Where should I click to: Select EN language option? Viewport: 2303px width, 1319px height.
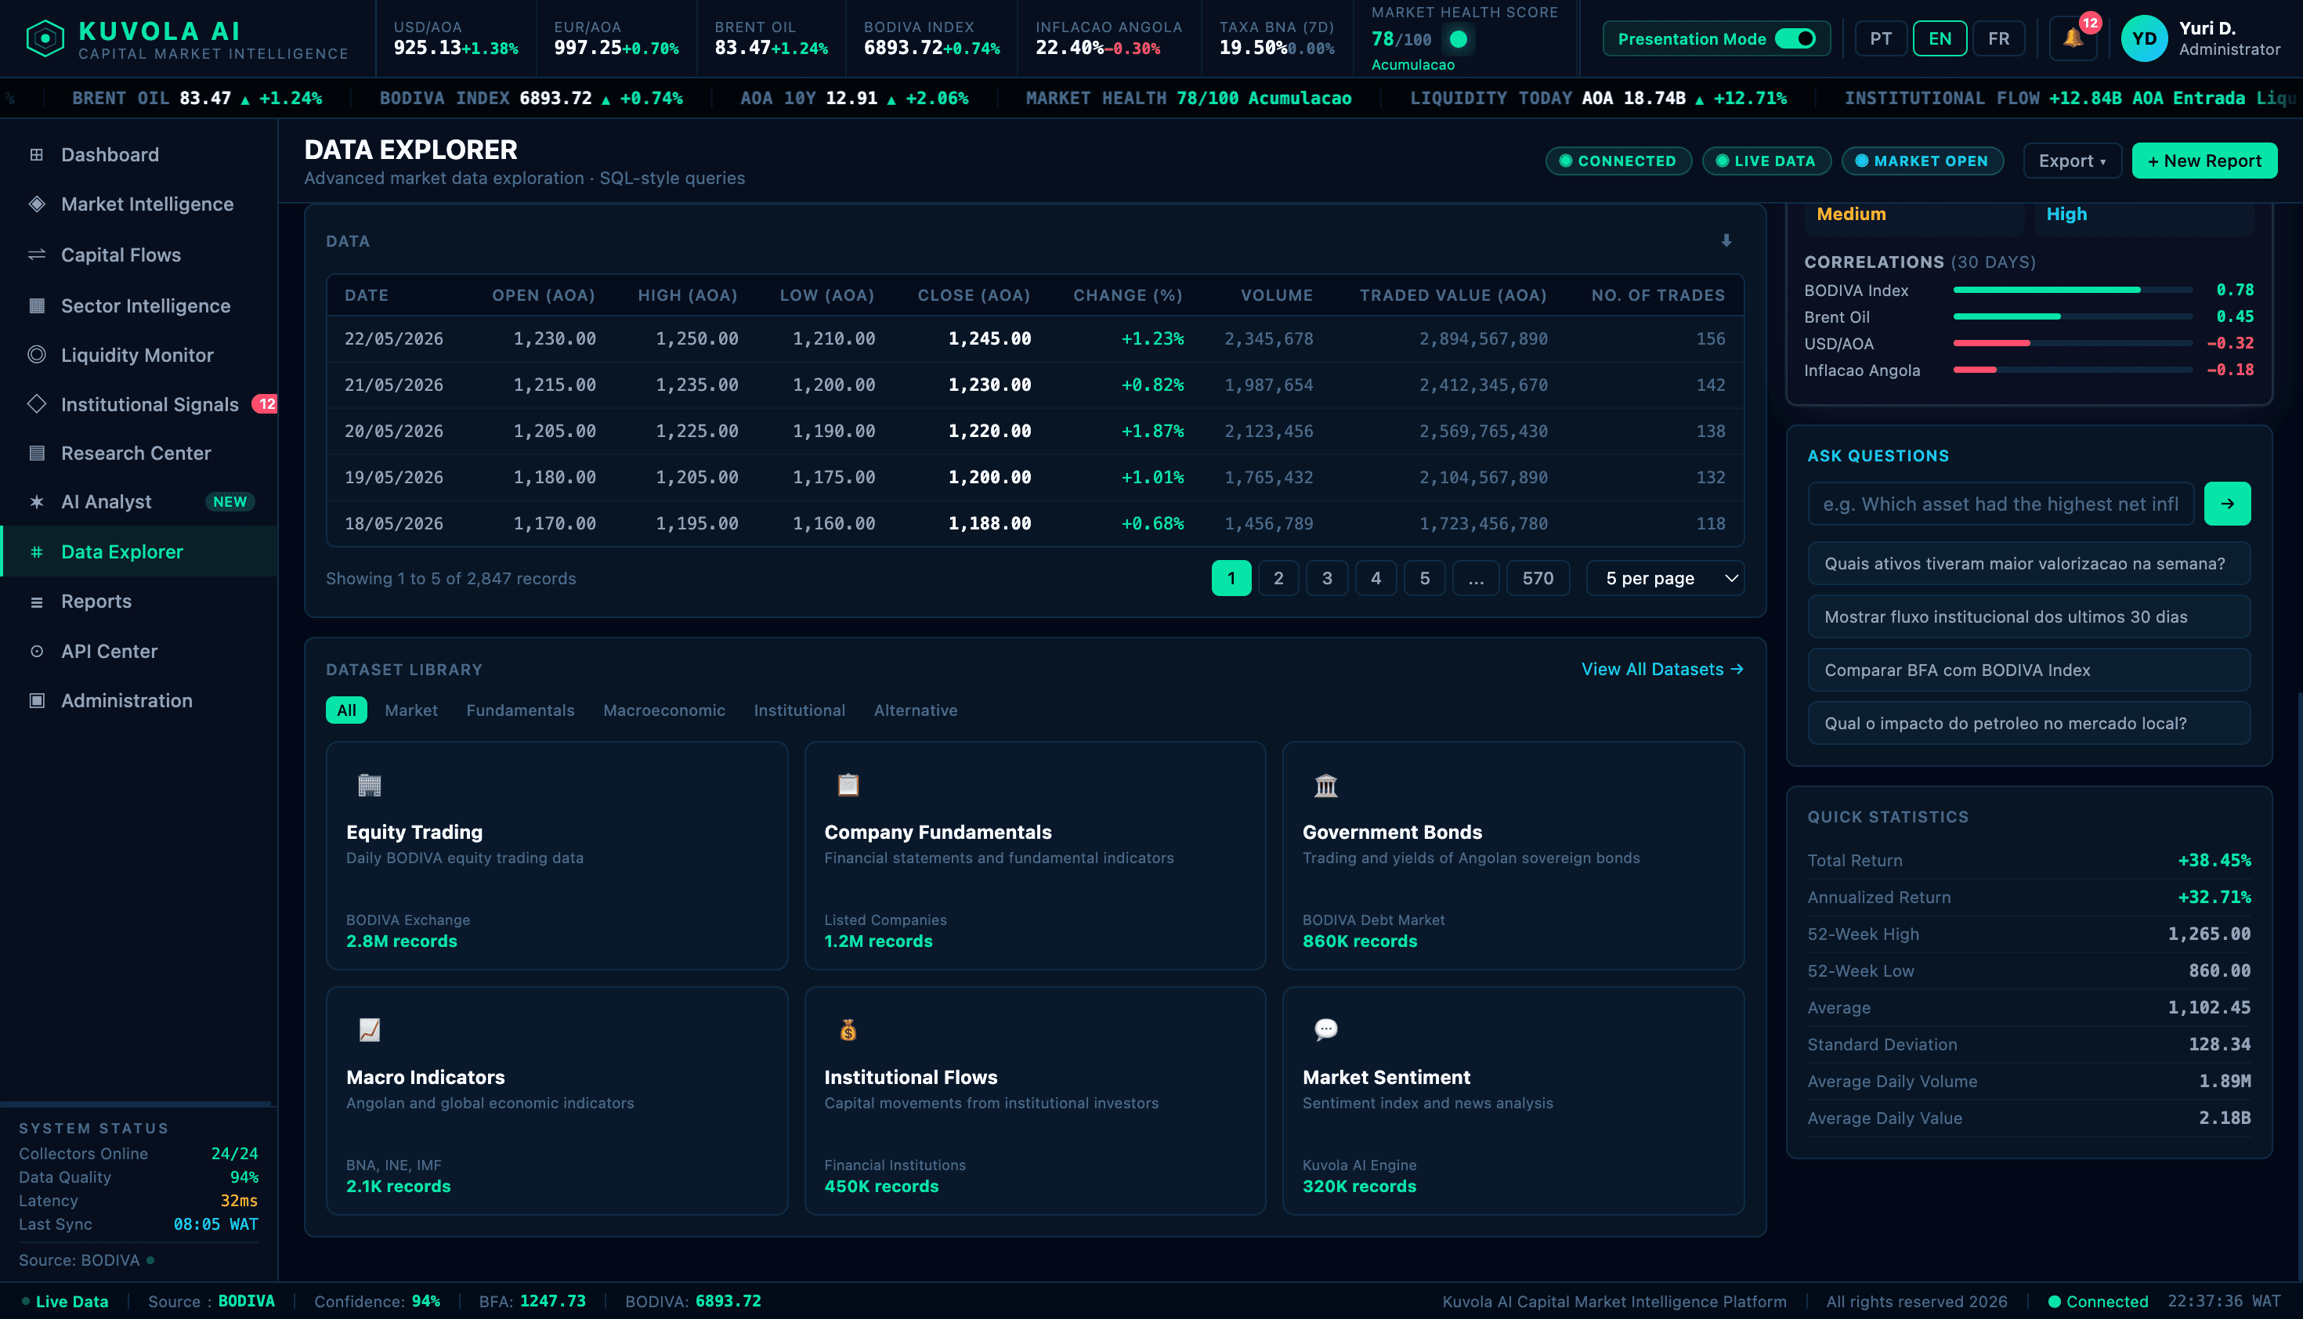(x=1940, y=39)
